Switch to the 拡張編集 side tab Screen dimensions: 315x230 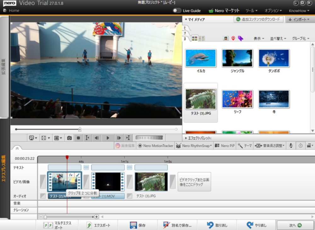point(4,67)
